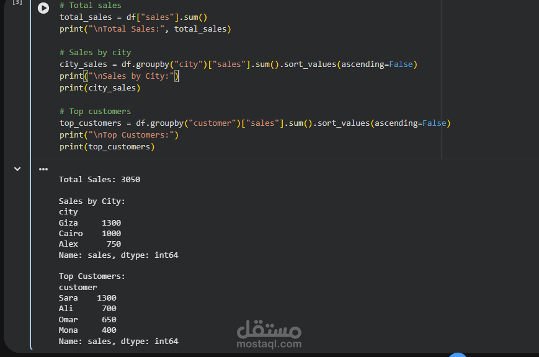The width and height of the screenshot is (539, 357).
Task: Select the Alex 750 output row
Action: tap(90, 244)
